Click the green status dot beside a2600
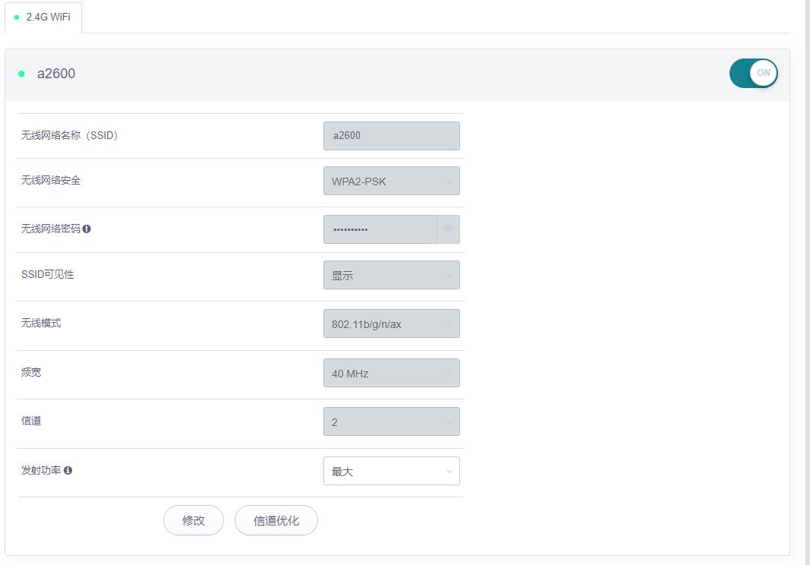The height and width of the screenshot is (565, 810). click(x=21, y=74)
